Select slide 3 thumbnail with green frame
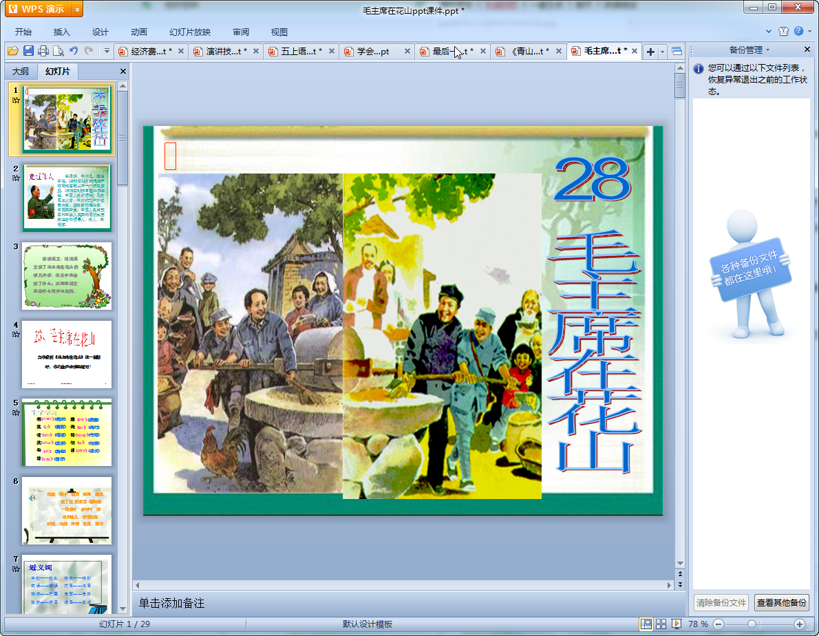The width and height of the screenshot is (819, 636). coord(67,276)
